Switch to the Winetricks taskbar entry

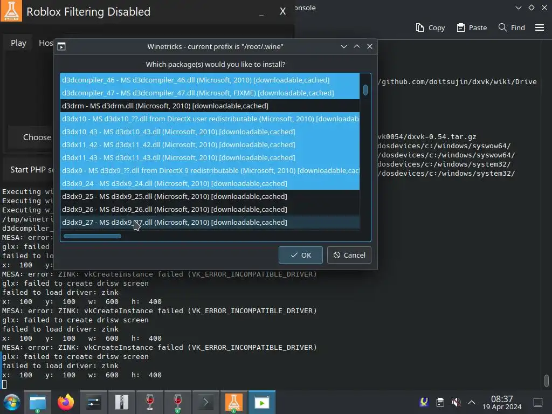click(x=262, y=402)
